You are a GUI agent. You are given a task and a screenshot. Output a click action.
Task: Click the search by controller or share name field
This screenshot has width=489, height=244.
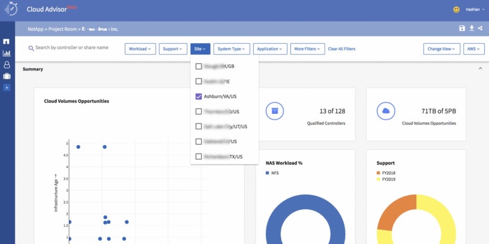(72, 48)
